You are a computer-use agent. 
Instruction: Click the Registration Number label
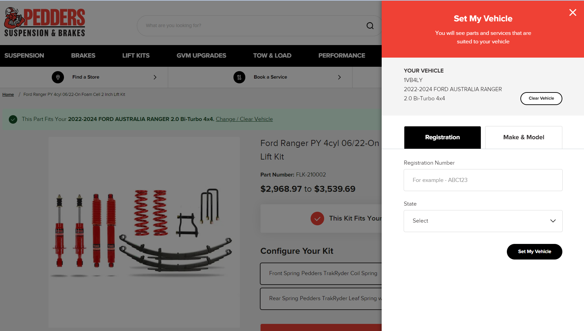click(x=429, y=163)
